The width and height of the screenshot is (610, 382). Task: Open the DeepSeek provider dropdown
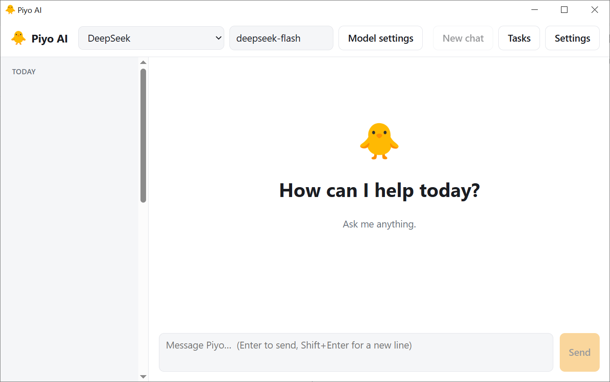(x=151, y=38)
